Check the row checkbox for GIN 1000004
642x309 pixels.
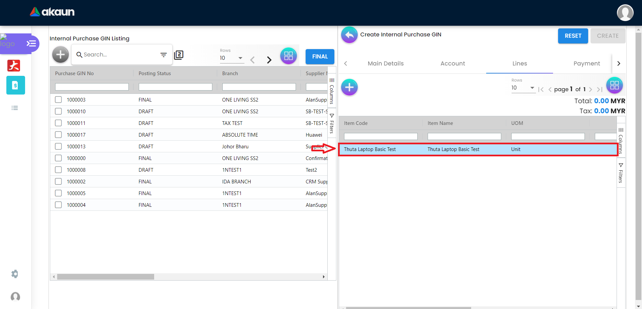click(59, 205)
